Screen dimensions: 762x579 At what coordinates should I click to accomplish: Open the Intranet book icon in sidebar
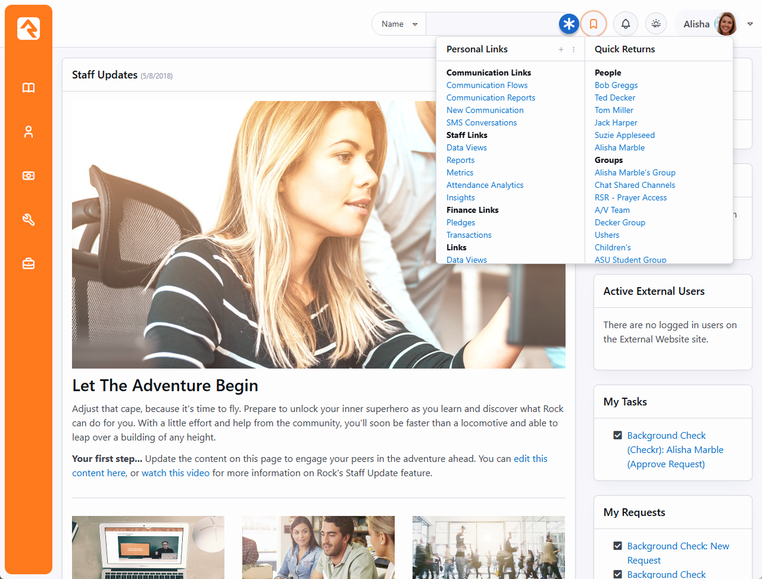29,88
